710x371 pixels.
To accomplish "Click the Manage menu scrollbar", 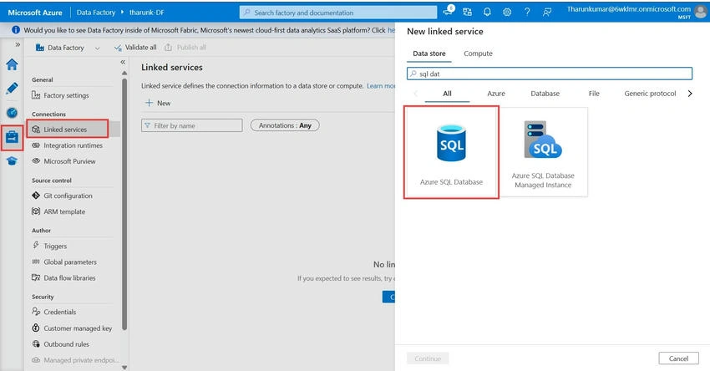I will pos(124,204).
